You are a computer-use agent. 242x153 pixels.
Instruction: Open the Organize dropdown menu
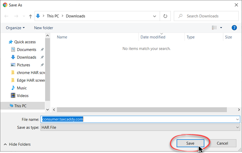click(15, 28)
